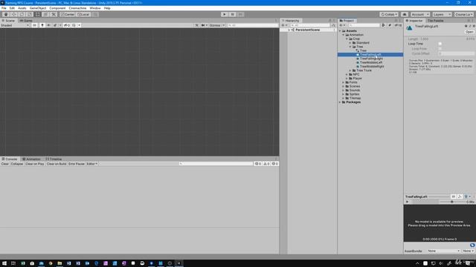Click the Open button in Inspector
Image resolution: width=476 pixels, height=267 pixels.
tap(469, 32)
